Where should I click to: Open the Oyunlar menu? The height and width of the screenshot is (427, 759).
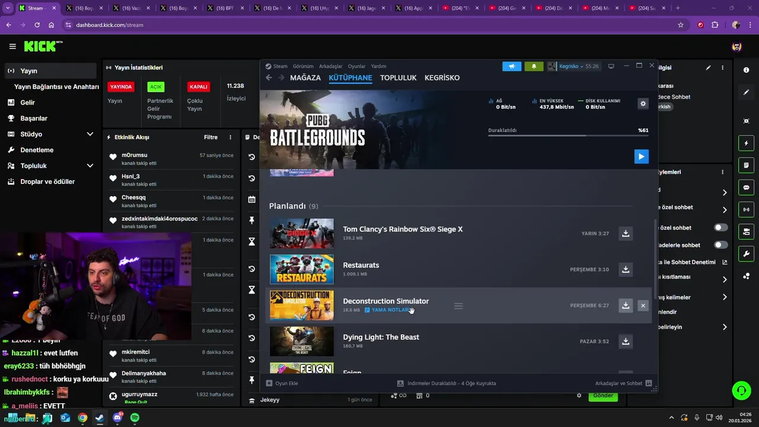click(x=356, y=66)
